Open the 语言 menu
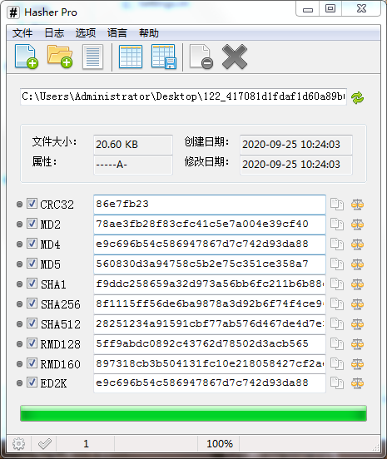387x459 pixels. coord(117,32)
